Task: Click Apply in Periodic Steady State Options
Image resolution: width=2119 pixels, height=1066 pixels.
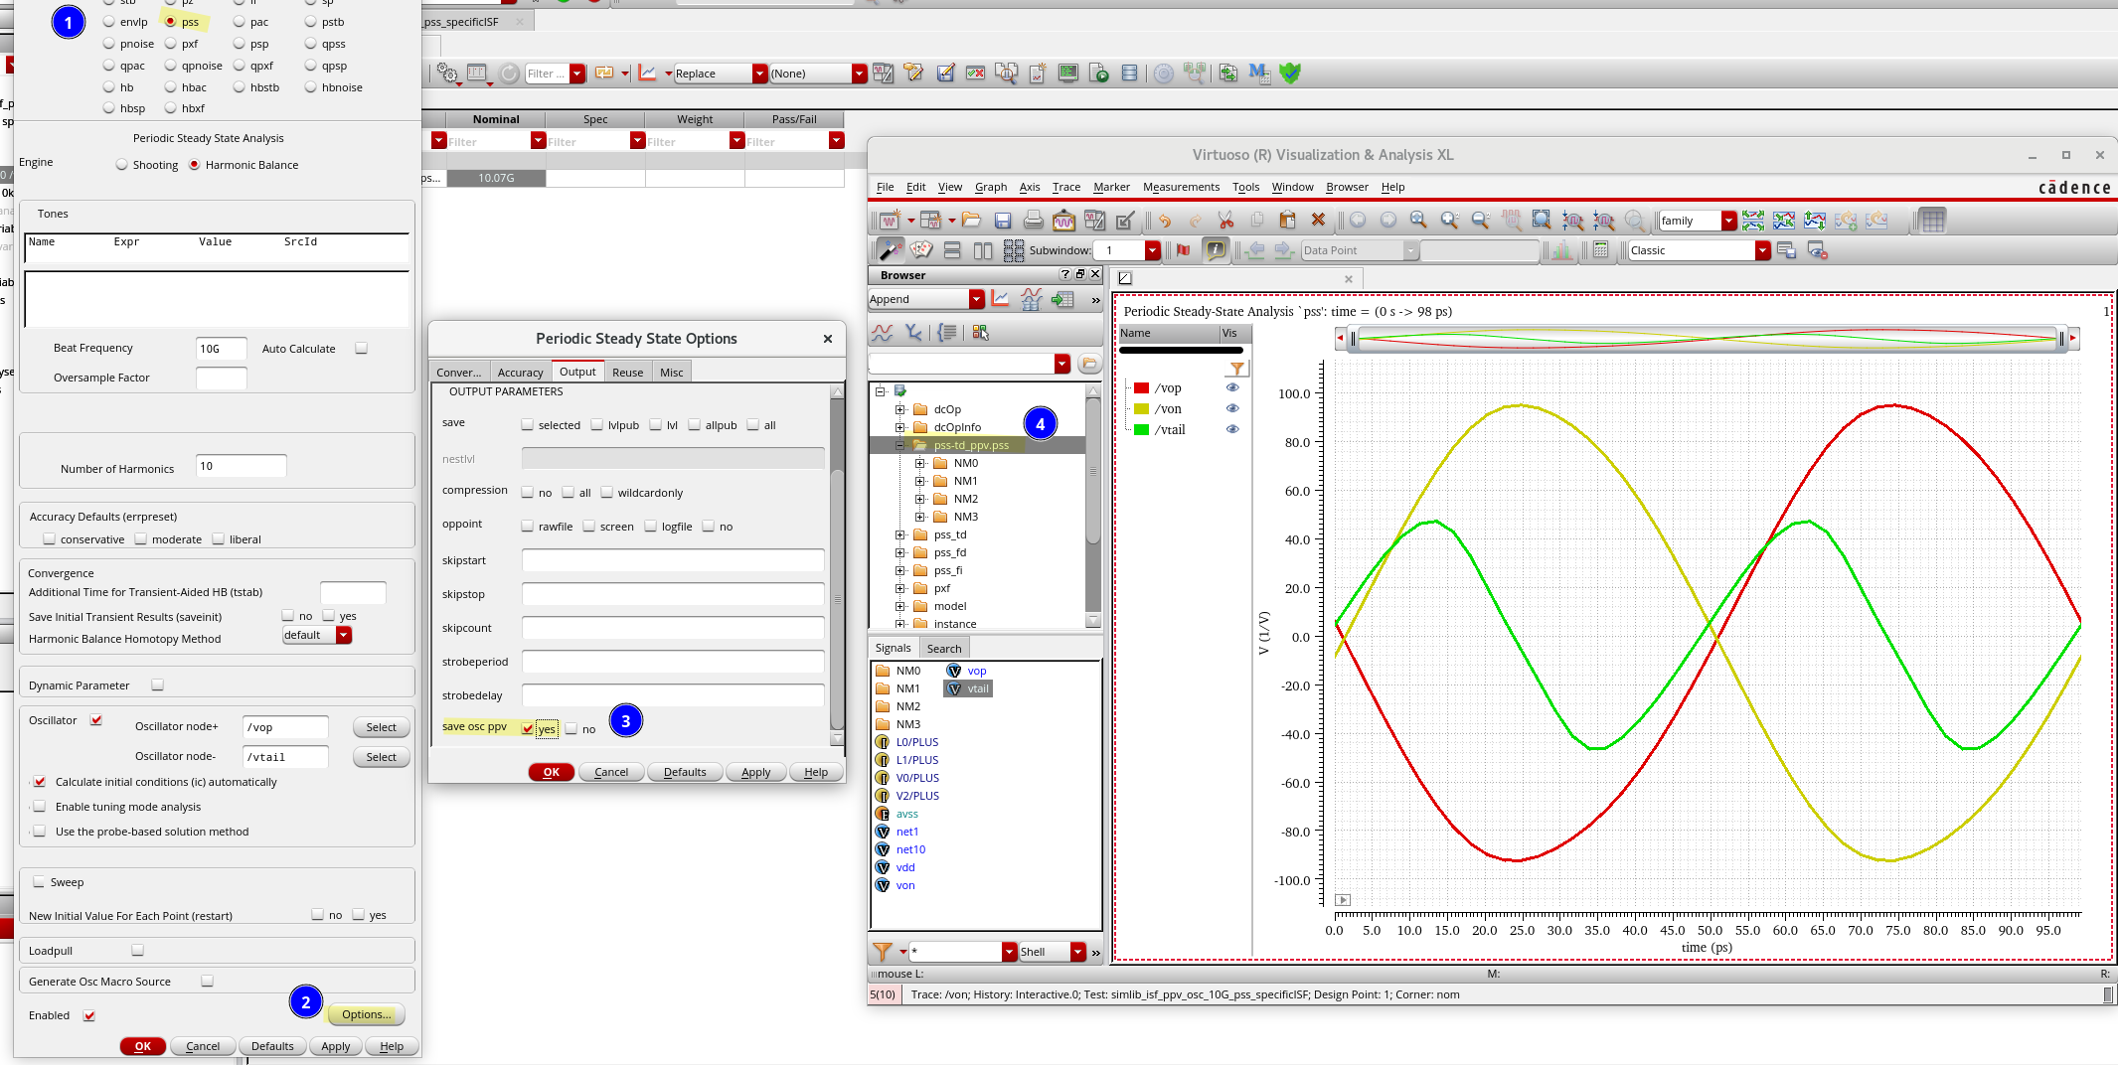Action: pos(755,773)
